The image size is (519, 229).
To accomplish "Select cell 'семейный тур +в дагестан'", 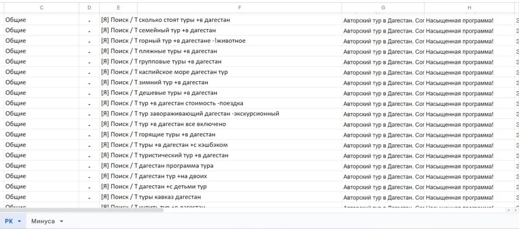I will coord(240,30).
